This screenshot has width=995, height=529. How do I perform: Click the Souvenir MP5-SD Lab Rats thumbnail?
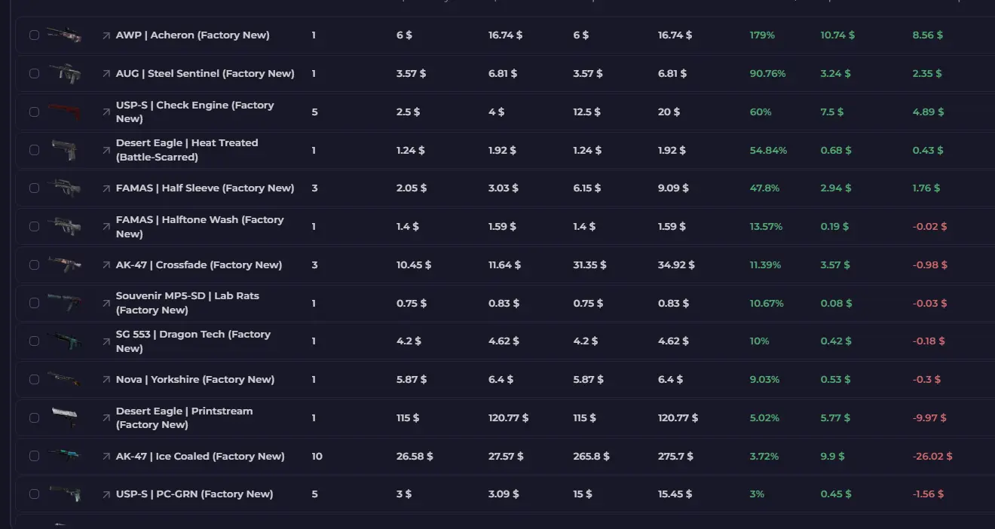(x=63, y=303)
